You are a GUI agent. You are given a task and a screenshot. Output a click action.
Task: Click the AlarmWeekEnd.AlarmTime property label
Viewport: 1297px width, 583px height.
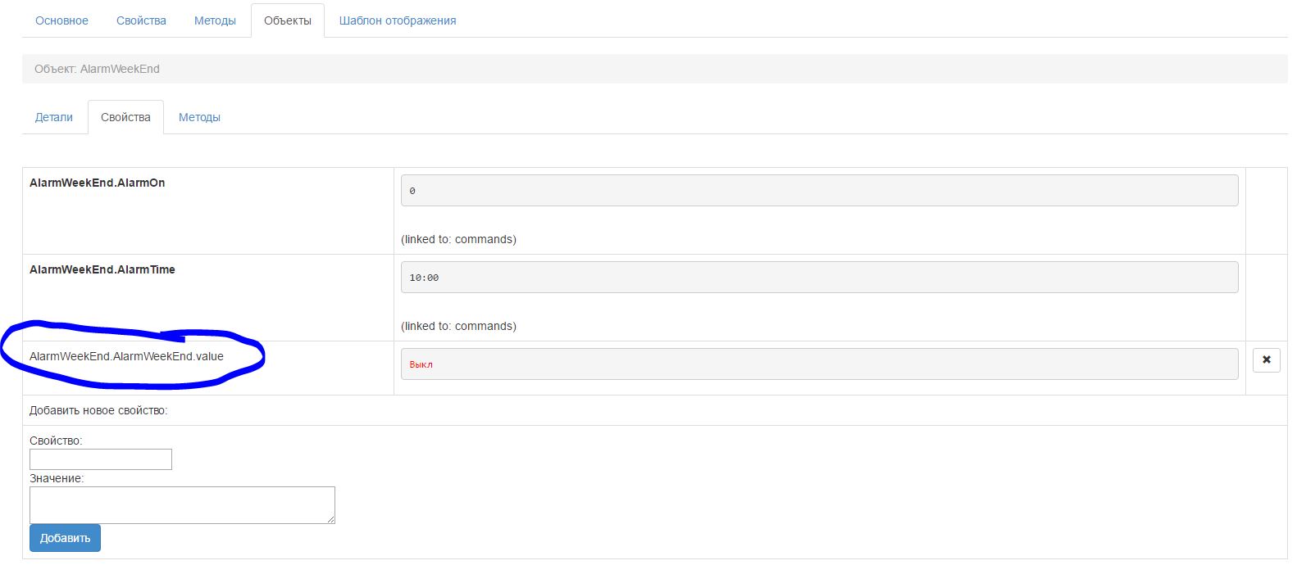pyautogui.click(x=102, y=269)
